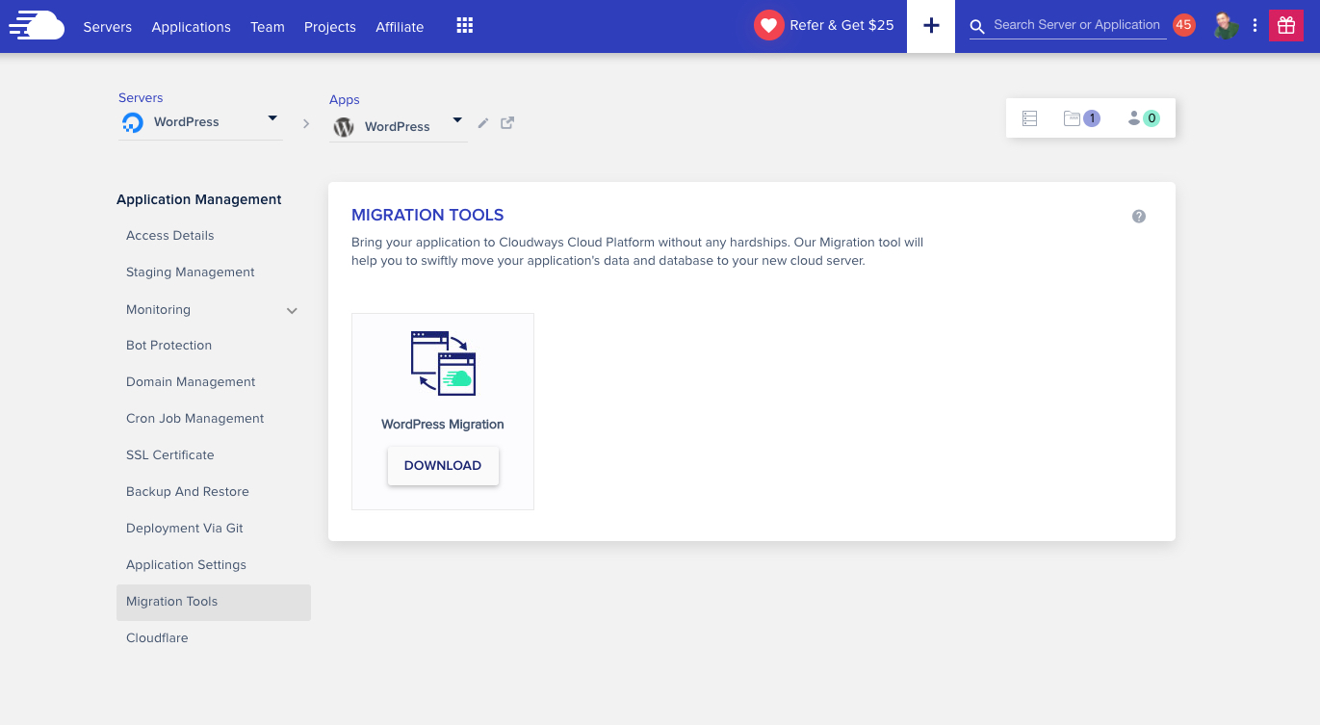Click the team members person icon
This screenshot has height=725, width=1320.
tap(1134, 118)
